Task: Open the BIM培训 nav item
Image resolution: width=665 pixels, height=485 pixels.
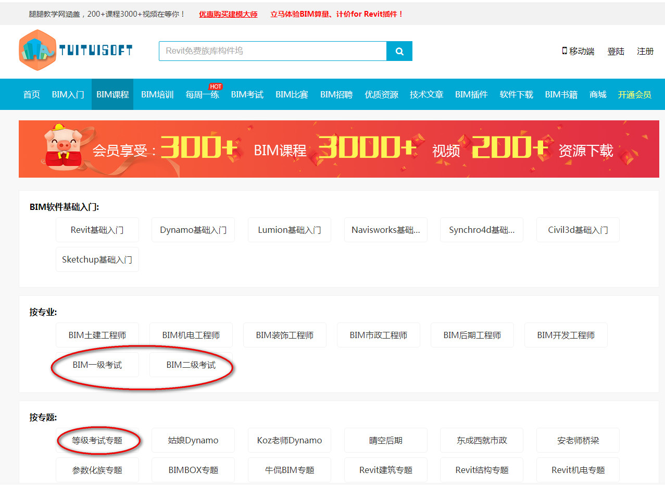Action: (x=157, y=94)
